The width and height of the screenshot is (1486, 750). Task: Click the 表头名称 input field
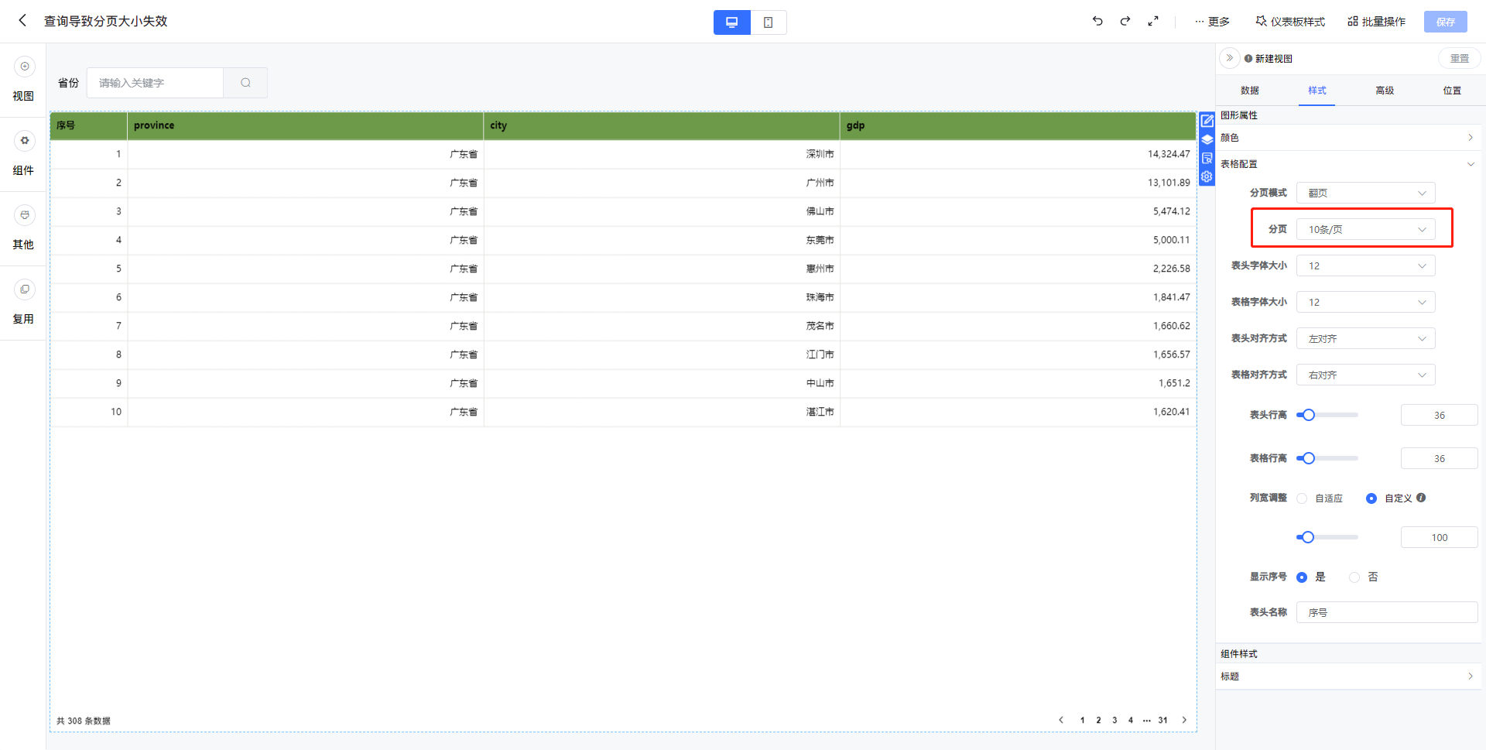[1387, 612]
